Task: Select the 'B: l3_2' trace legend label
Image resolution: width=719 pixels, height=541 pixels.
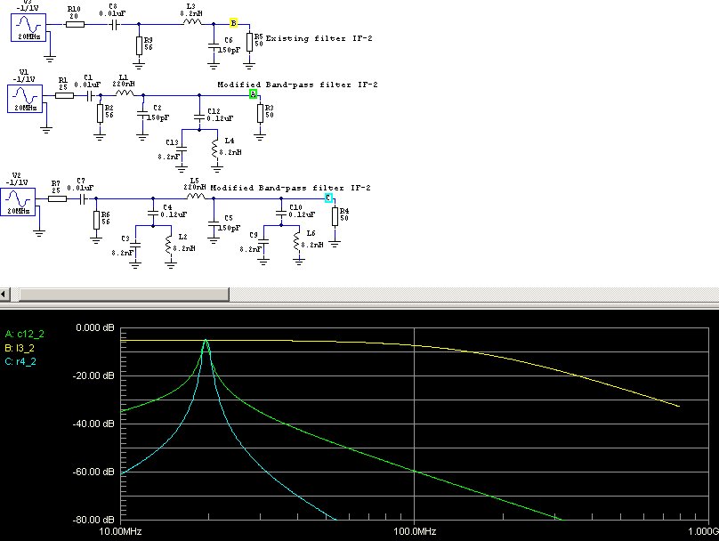Action: point(20,348)
